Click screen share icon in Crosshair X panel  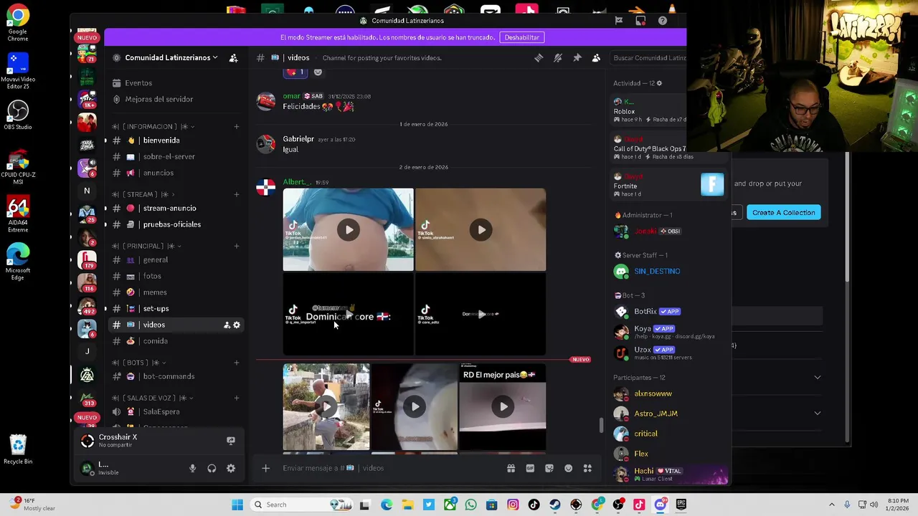(230, 441)
